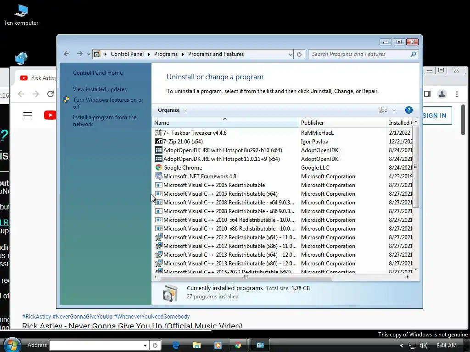470x352 pixels.
Task: Open the Organize menu
Action: (x=172, y=110)
